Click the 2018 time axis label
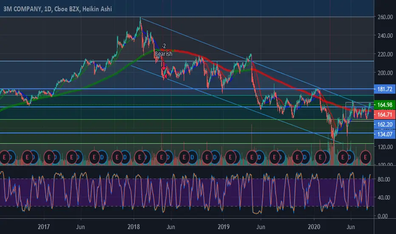 coord(133,227)
